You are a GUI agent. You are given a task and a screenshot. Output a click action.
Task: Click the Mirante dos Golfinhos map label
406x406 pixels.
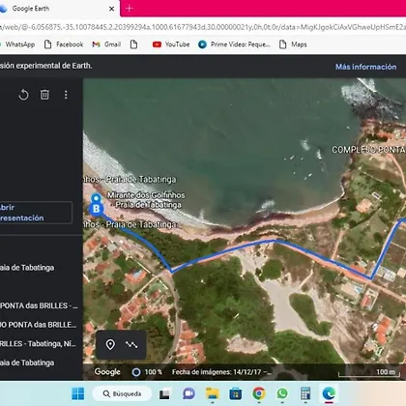click(146, 200)
